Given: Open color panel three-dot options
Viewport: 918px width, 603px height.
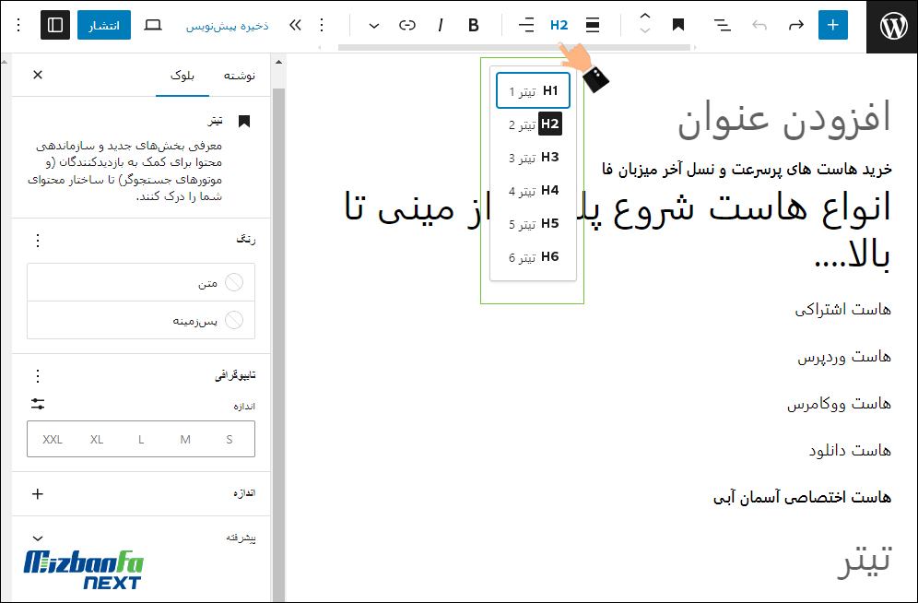Looking at the screenshot, I should 38,240.
